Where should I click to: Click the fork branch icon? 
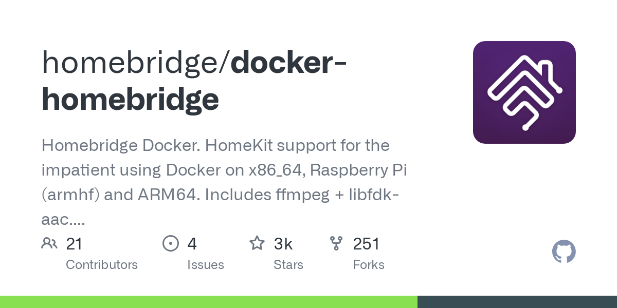coord(336,243)
